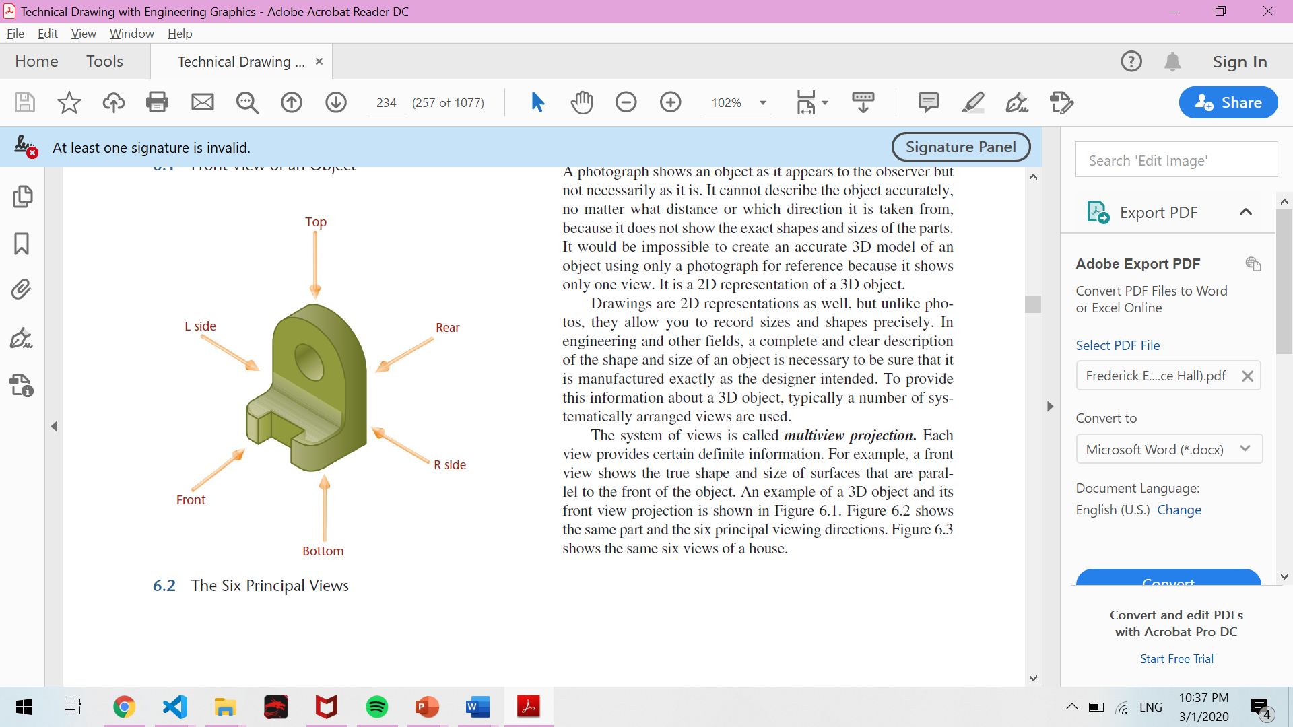This screenshot has width=1293, height=727.
Task: Open the Attachments paperclip panel
Action: point(22,289)
